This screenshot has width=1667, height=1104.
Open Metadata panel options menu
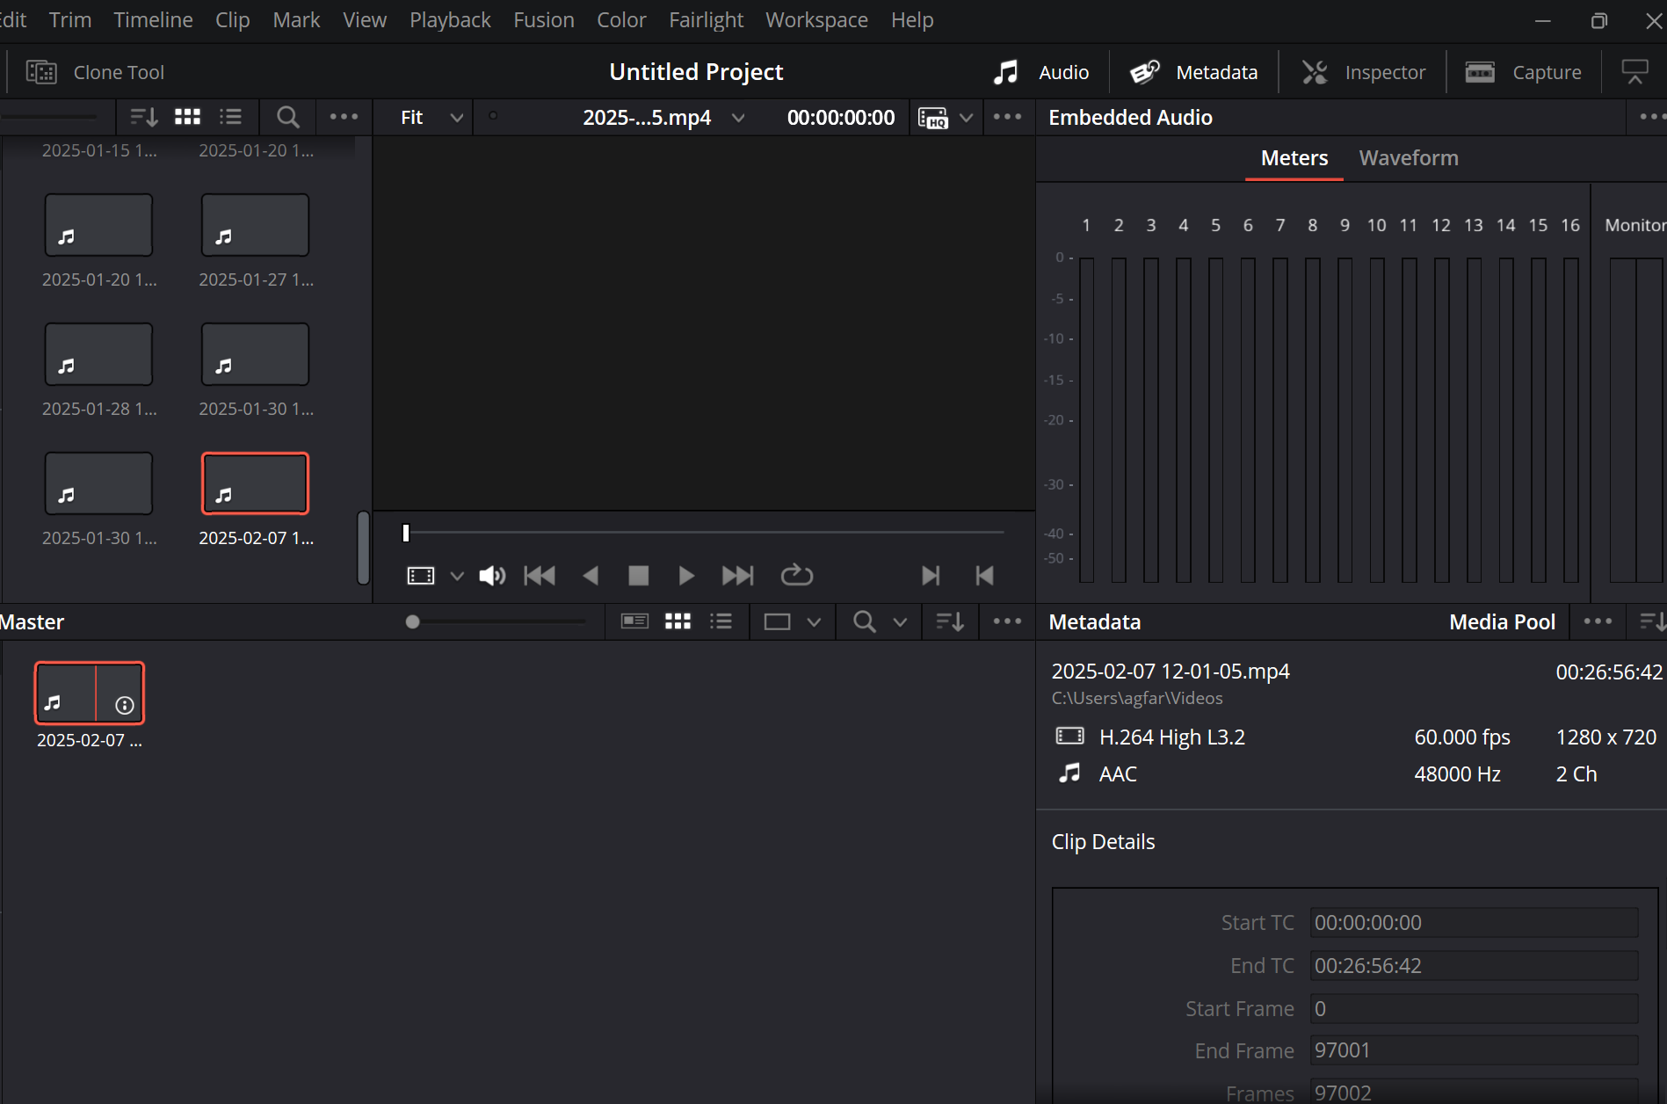pos(1598,621)
